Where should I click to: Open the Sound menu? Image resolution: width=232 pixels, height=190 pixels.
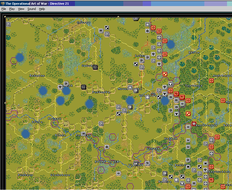32,9
